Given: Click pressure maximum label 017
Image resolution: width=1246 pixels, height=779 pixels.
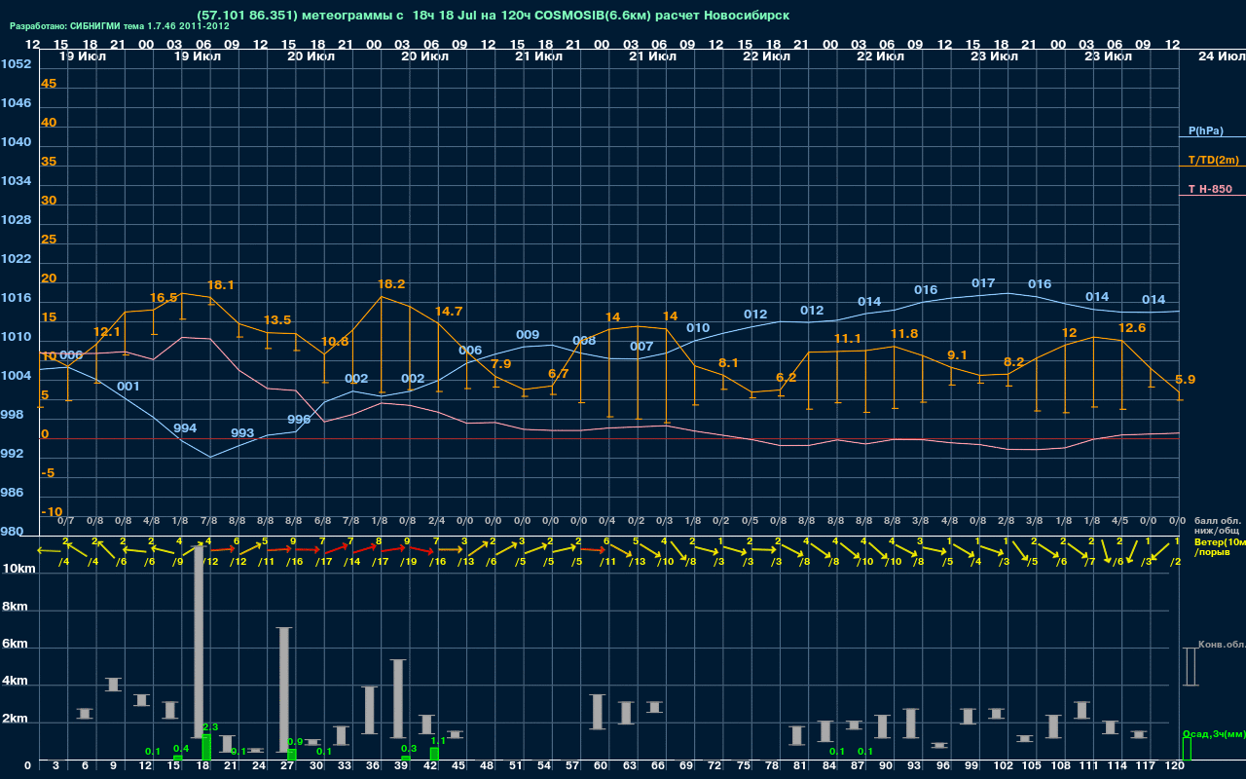Looking at the screenshot, I should pos(983,283).
